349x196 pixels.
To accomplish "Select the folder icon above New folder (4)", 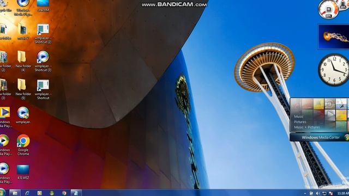I will (23, 32).
